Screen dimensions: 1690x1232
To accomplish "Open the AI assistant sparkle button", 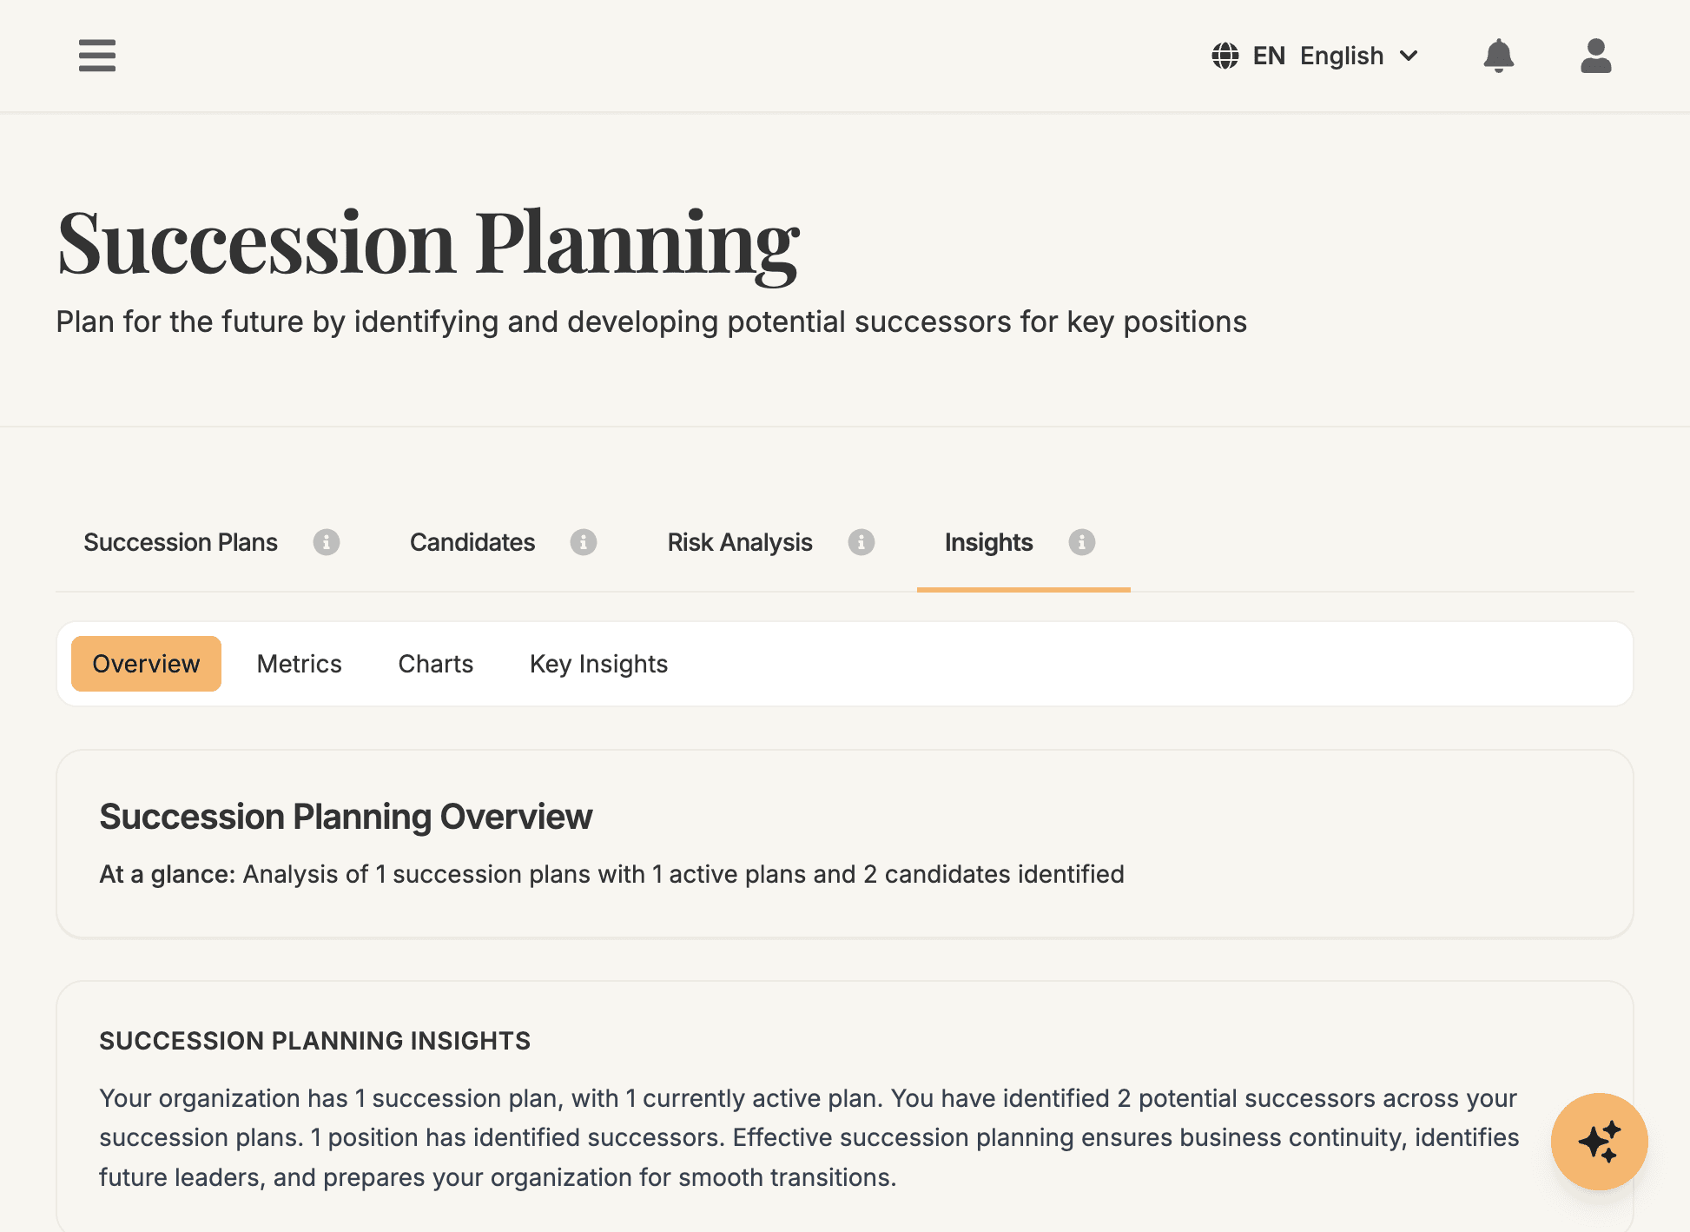I will click(1599, 1142).
